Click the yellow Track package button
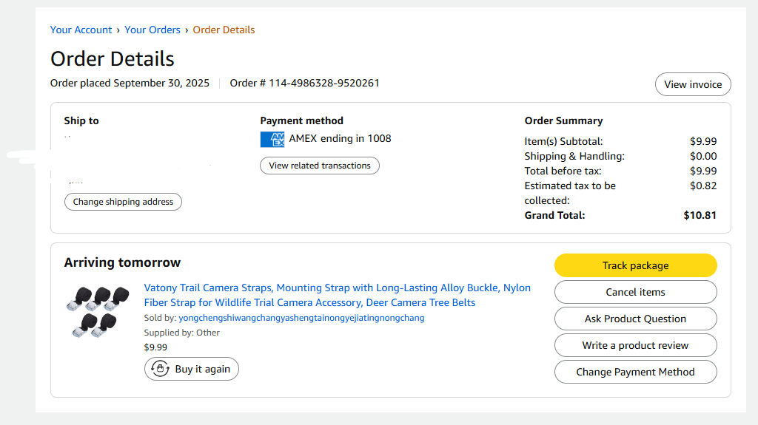 point(635,265)
